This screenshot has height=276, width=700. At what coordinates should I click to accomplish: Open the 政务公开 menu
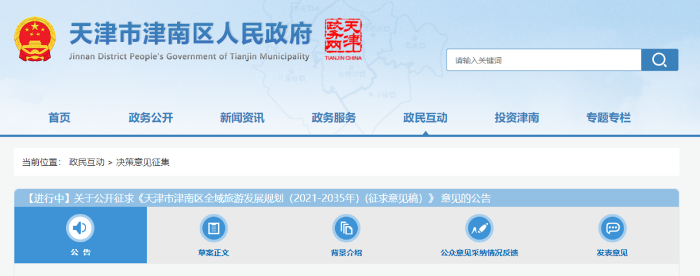151,118
